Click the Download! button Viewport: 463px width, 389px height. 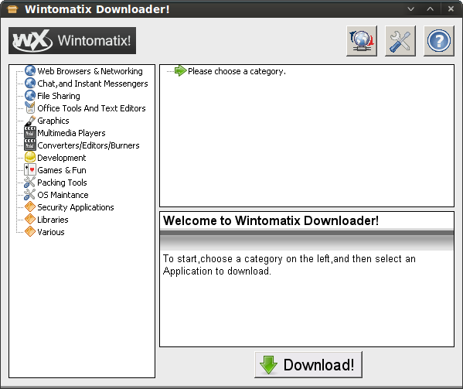pos(308,364)
